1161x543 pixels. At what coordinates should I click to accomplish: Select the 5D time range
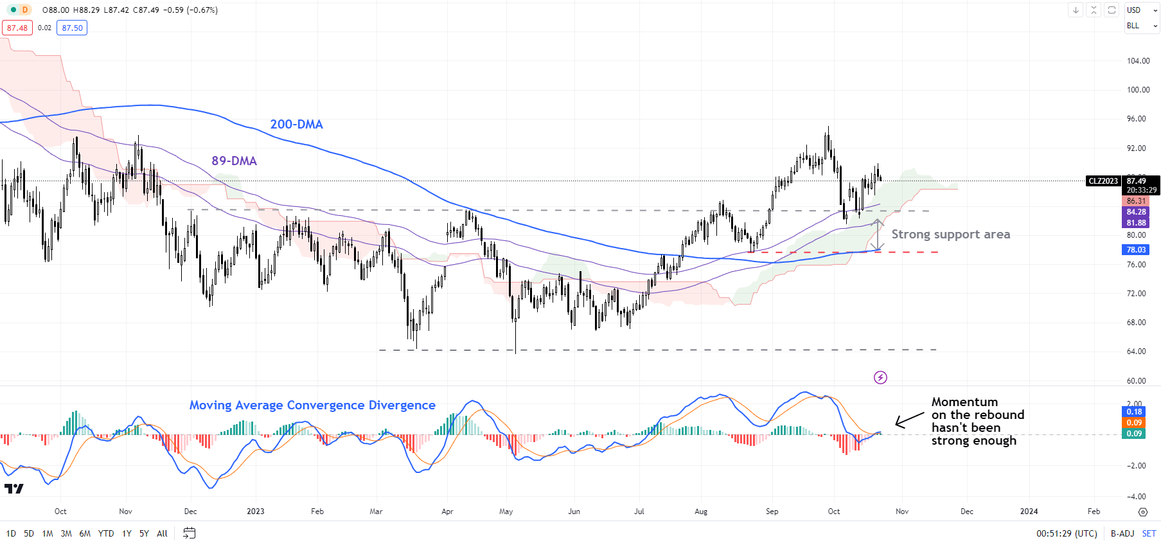(29, 533)
